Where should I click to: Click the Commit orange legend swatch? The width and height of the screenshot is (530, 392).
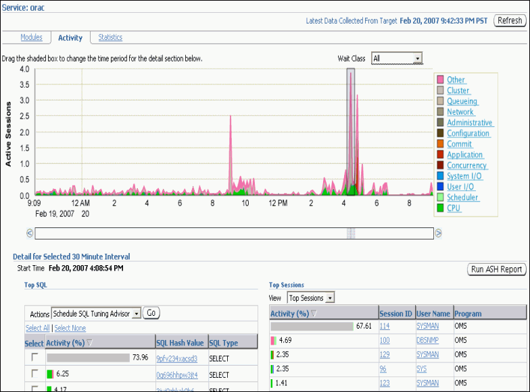tap(440, 144)
